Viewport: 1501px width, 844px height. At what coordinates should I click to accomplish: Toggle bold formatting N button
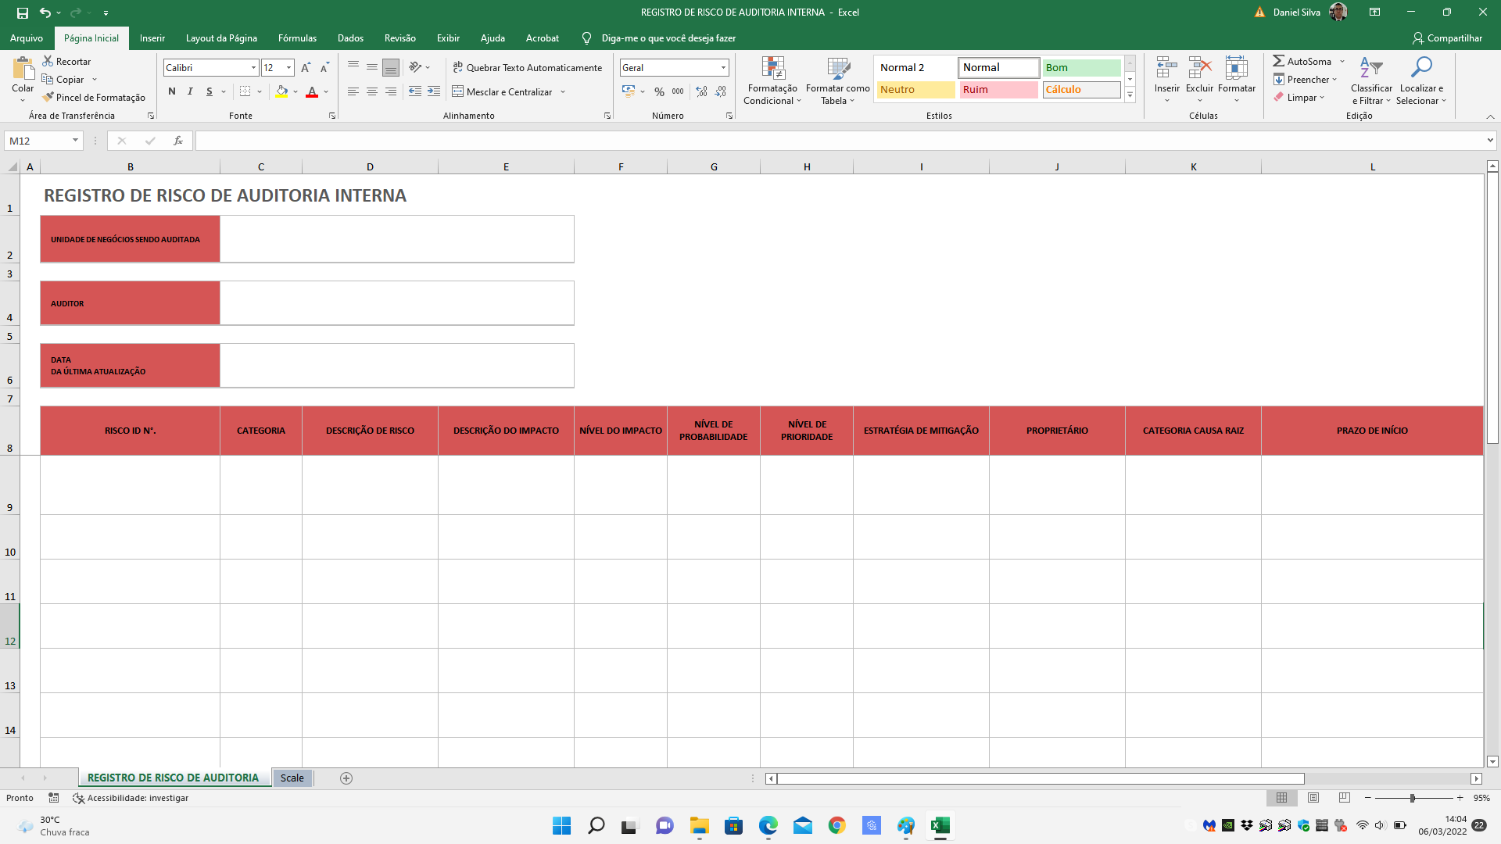click(172, 92)
